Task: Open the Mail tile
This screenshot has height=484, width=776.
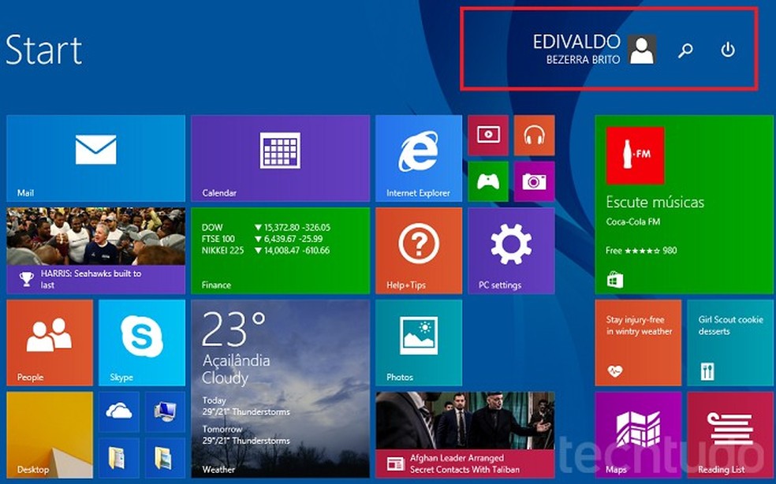Action: (95, 158)
